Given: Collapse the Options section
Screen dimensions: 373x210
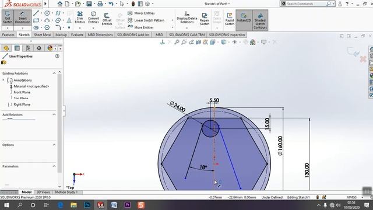Looking at the screenshot, I should [54, 145].
